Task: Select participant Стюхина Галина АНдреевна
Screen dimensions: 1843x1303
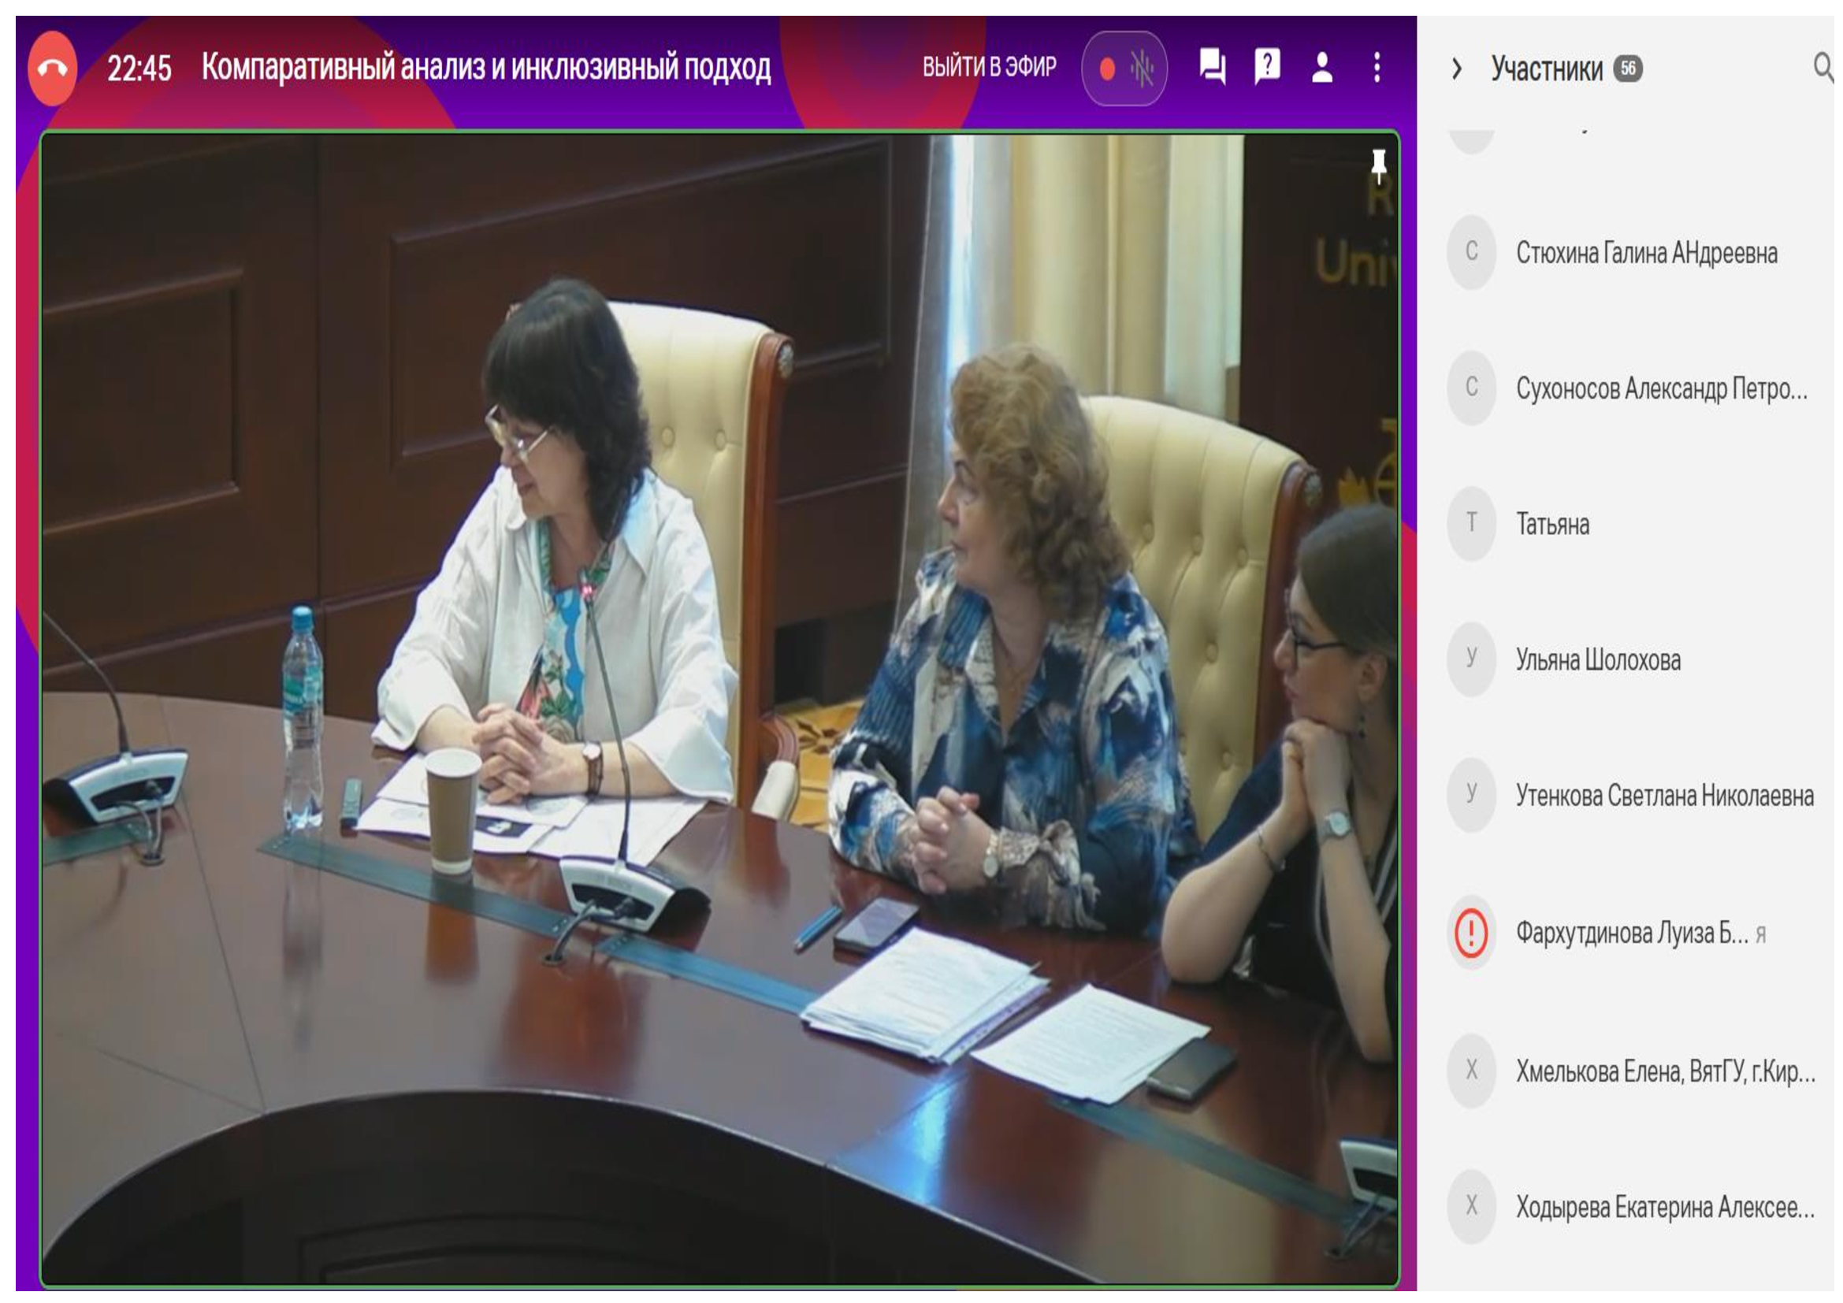Action: click(x=1645, y=254)
